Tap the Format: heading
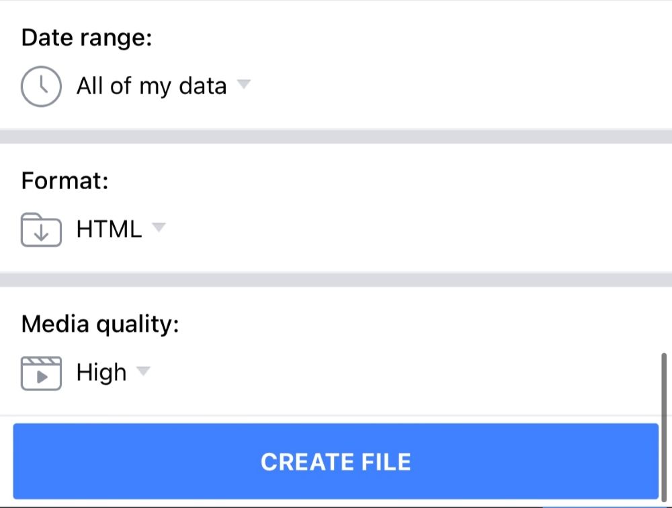 tap(65, 180)
